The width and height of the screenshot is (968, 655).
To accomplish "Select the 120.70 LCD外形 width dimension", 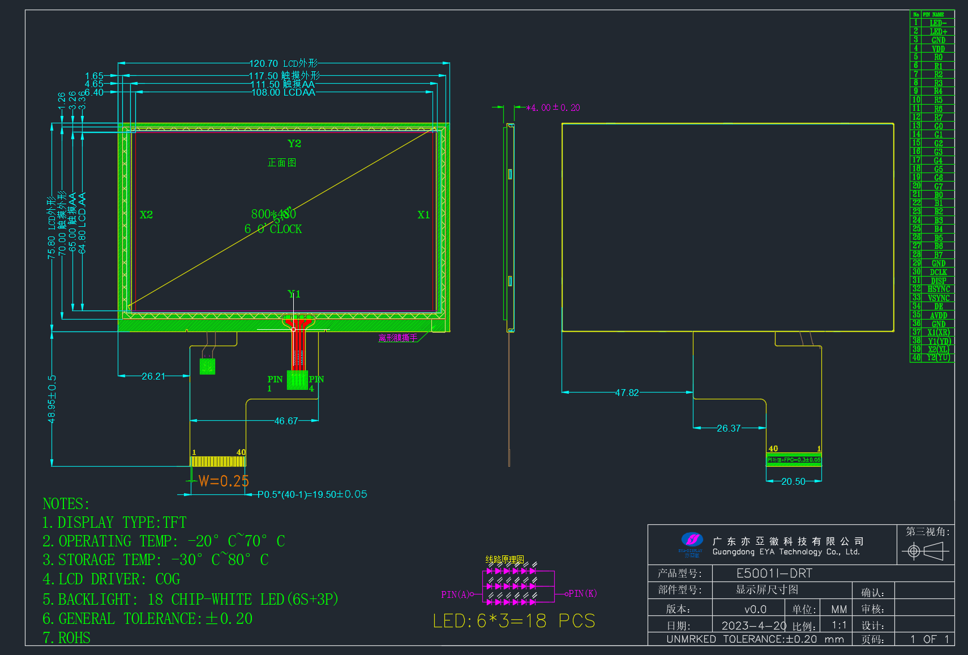I will coord(284,63).
